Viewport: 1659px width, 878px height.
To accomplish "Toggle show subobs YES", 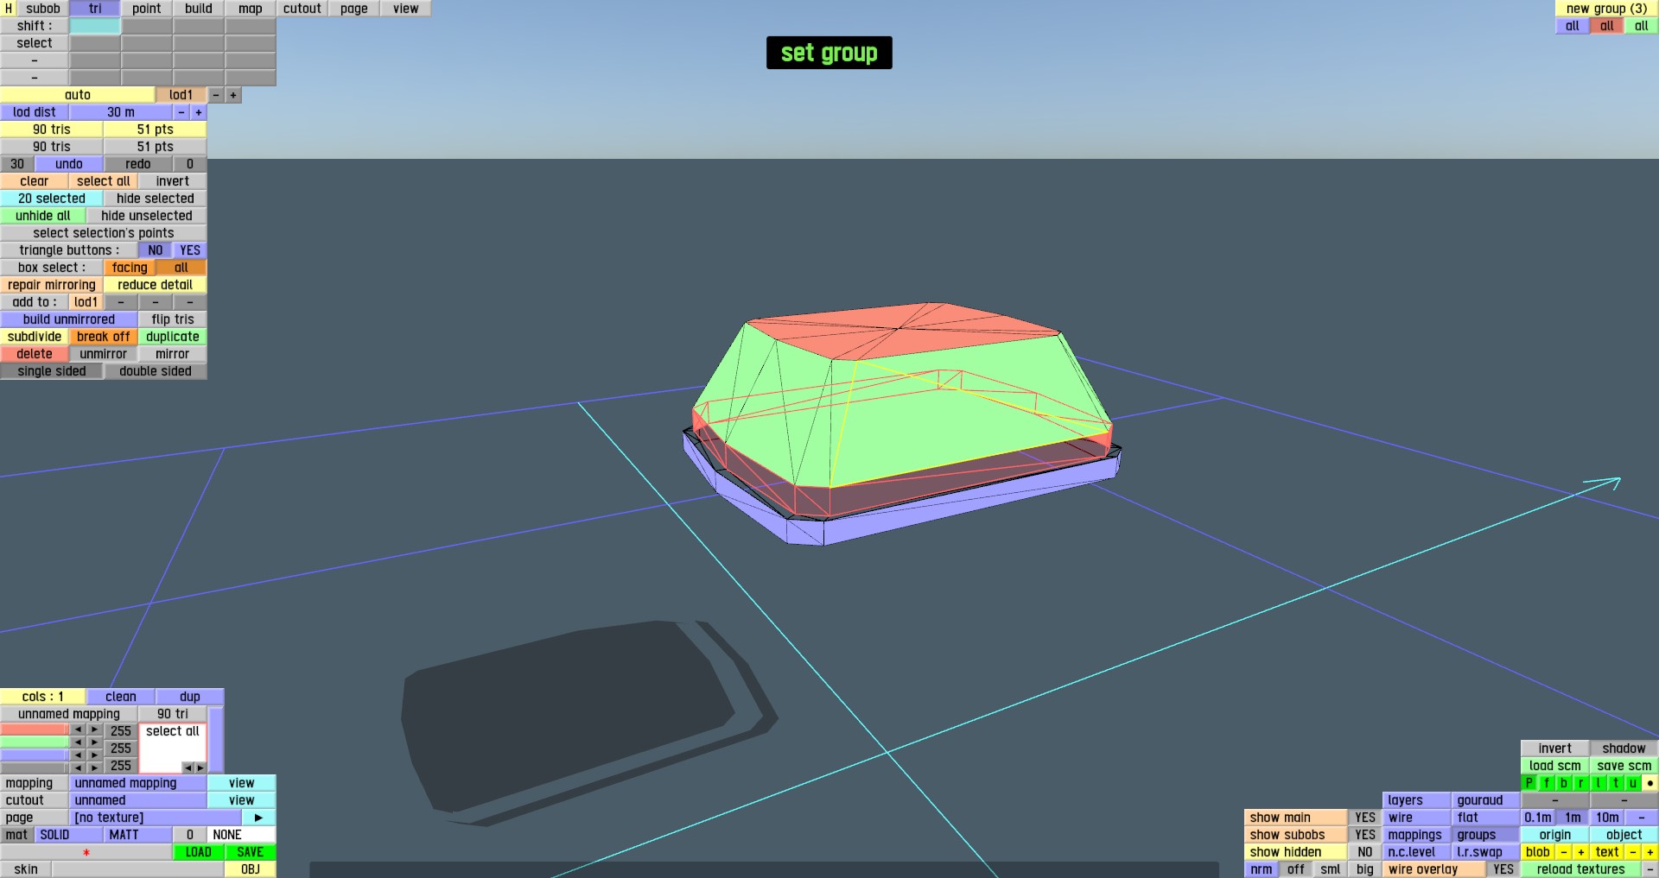I will (x=1365, y=835).
